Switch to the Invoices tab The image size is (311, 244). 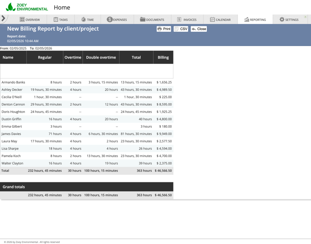[186, 19]
